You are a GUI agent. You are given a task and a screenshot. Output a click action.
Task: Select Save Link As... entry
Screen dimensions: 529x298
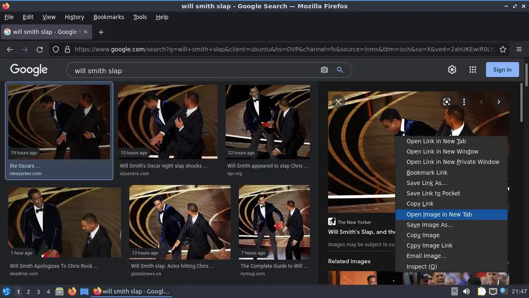pyautogui.click(x=451, y=183)
